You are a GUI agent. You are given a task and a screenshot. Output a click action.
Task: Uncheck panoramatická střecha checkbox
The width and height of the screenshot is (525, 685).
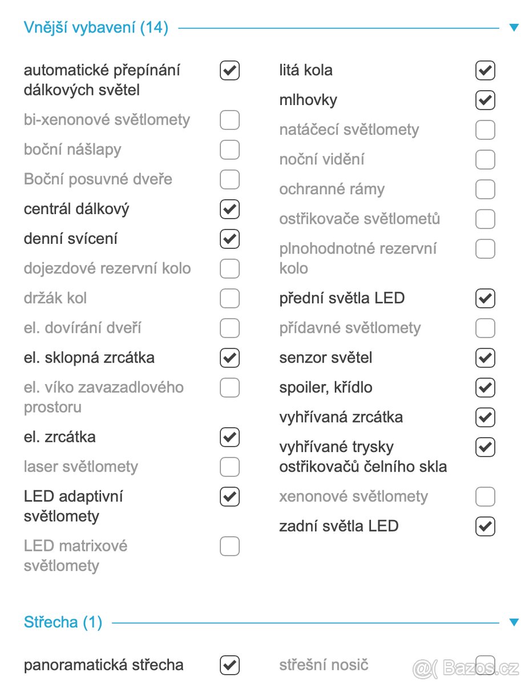point(229,665)
